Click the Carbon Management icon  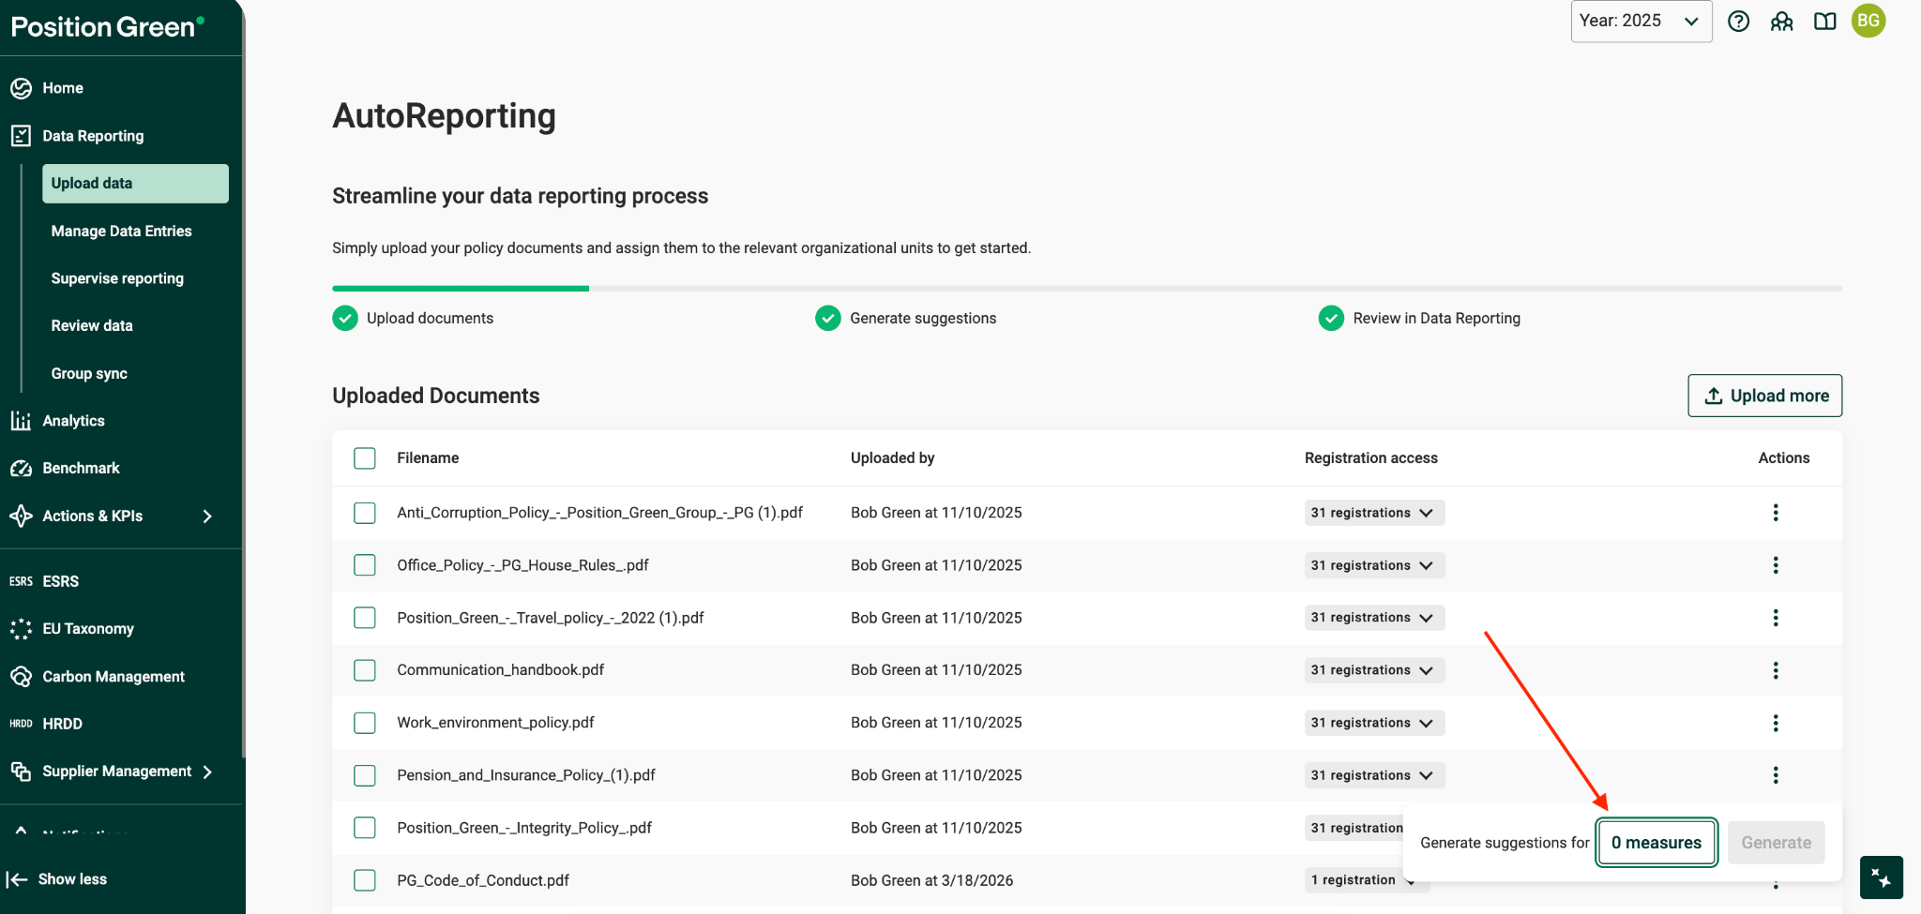click(x=21, y=677)
